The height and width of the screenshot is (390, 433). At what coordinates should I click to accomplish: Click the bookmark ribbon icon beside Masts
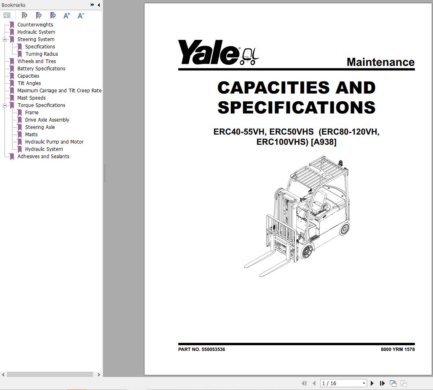click(x=20, y=135)
